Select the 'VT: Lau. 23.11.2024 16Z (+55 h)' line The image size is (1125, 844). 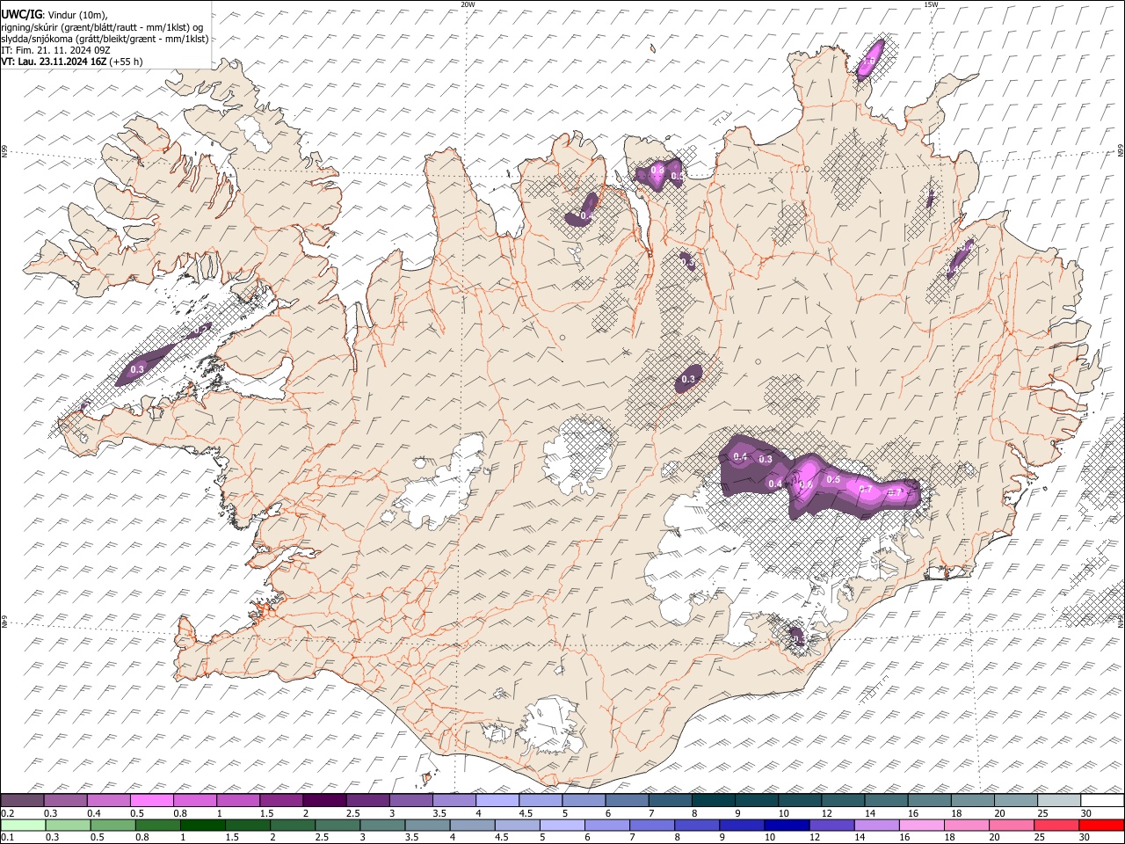pyautogui.click(x=71, y=62)
